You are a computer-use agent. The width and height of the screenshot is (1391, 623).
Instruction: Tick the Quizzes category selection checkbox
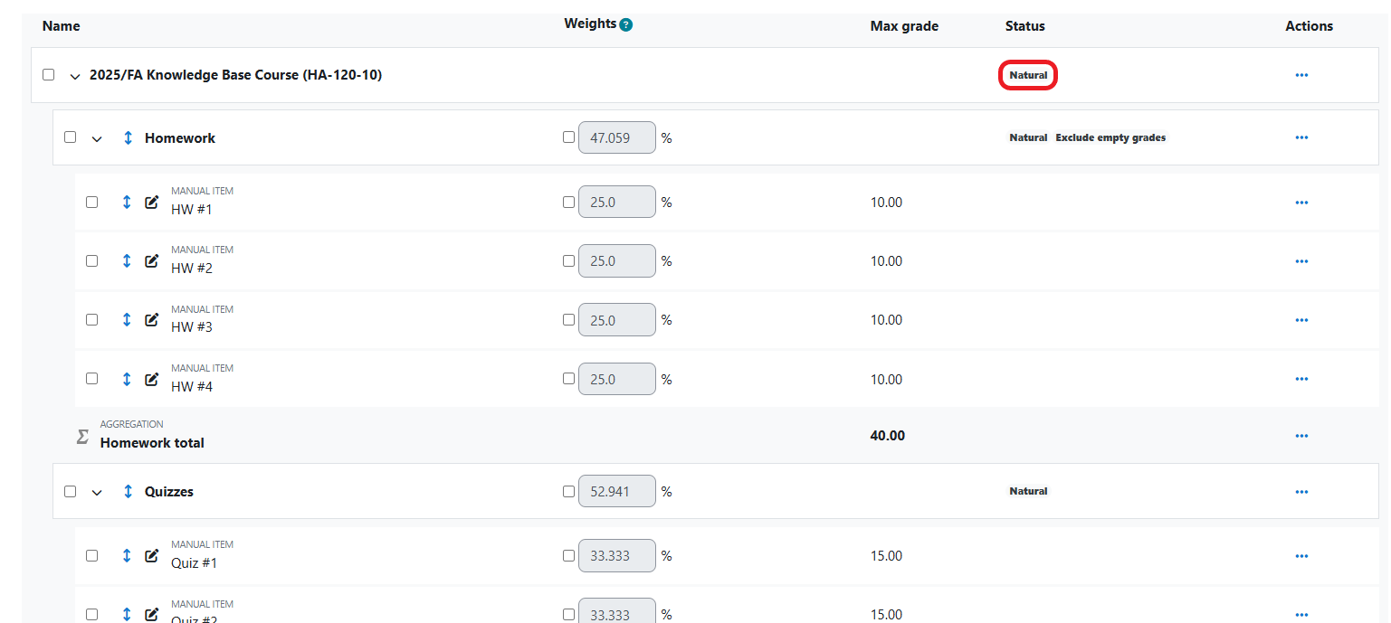[71, 492]
